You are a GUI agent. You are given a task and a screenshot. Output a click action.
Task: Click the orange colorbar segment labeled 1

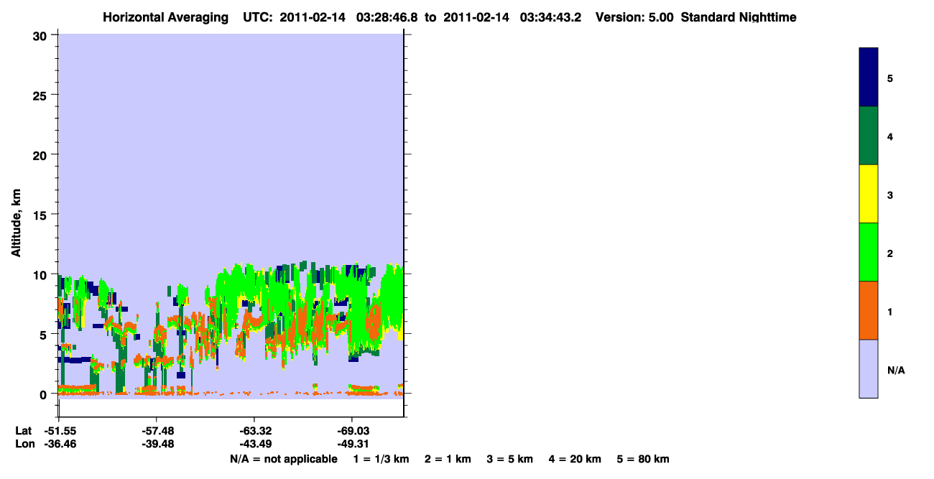[869, 310]
